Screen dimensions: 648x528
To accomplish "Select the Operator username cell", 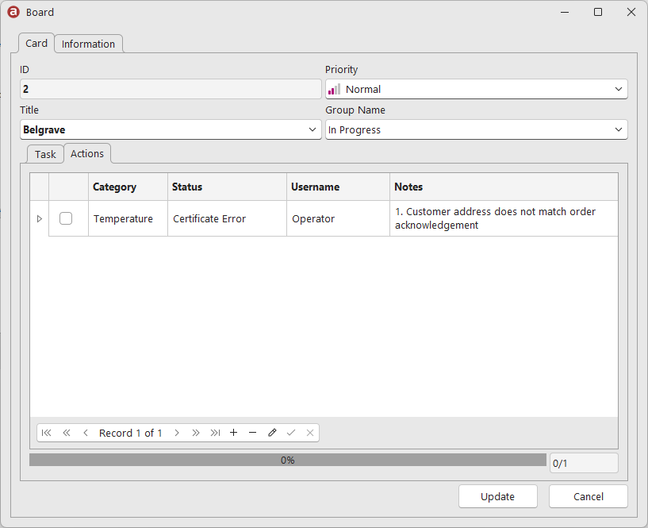I will point(338,218).
